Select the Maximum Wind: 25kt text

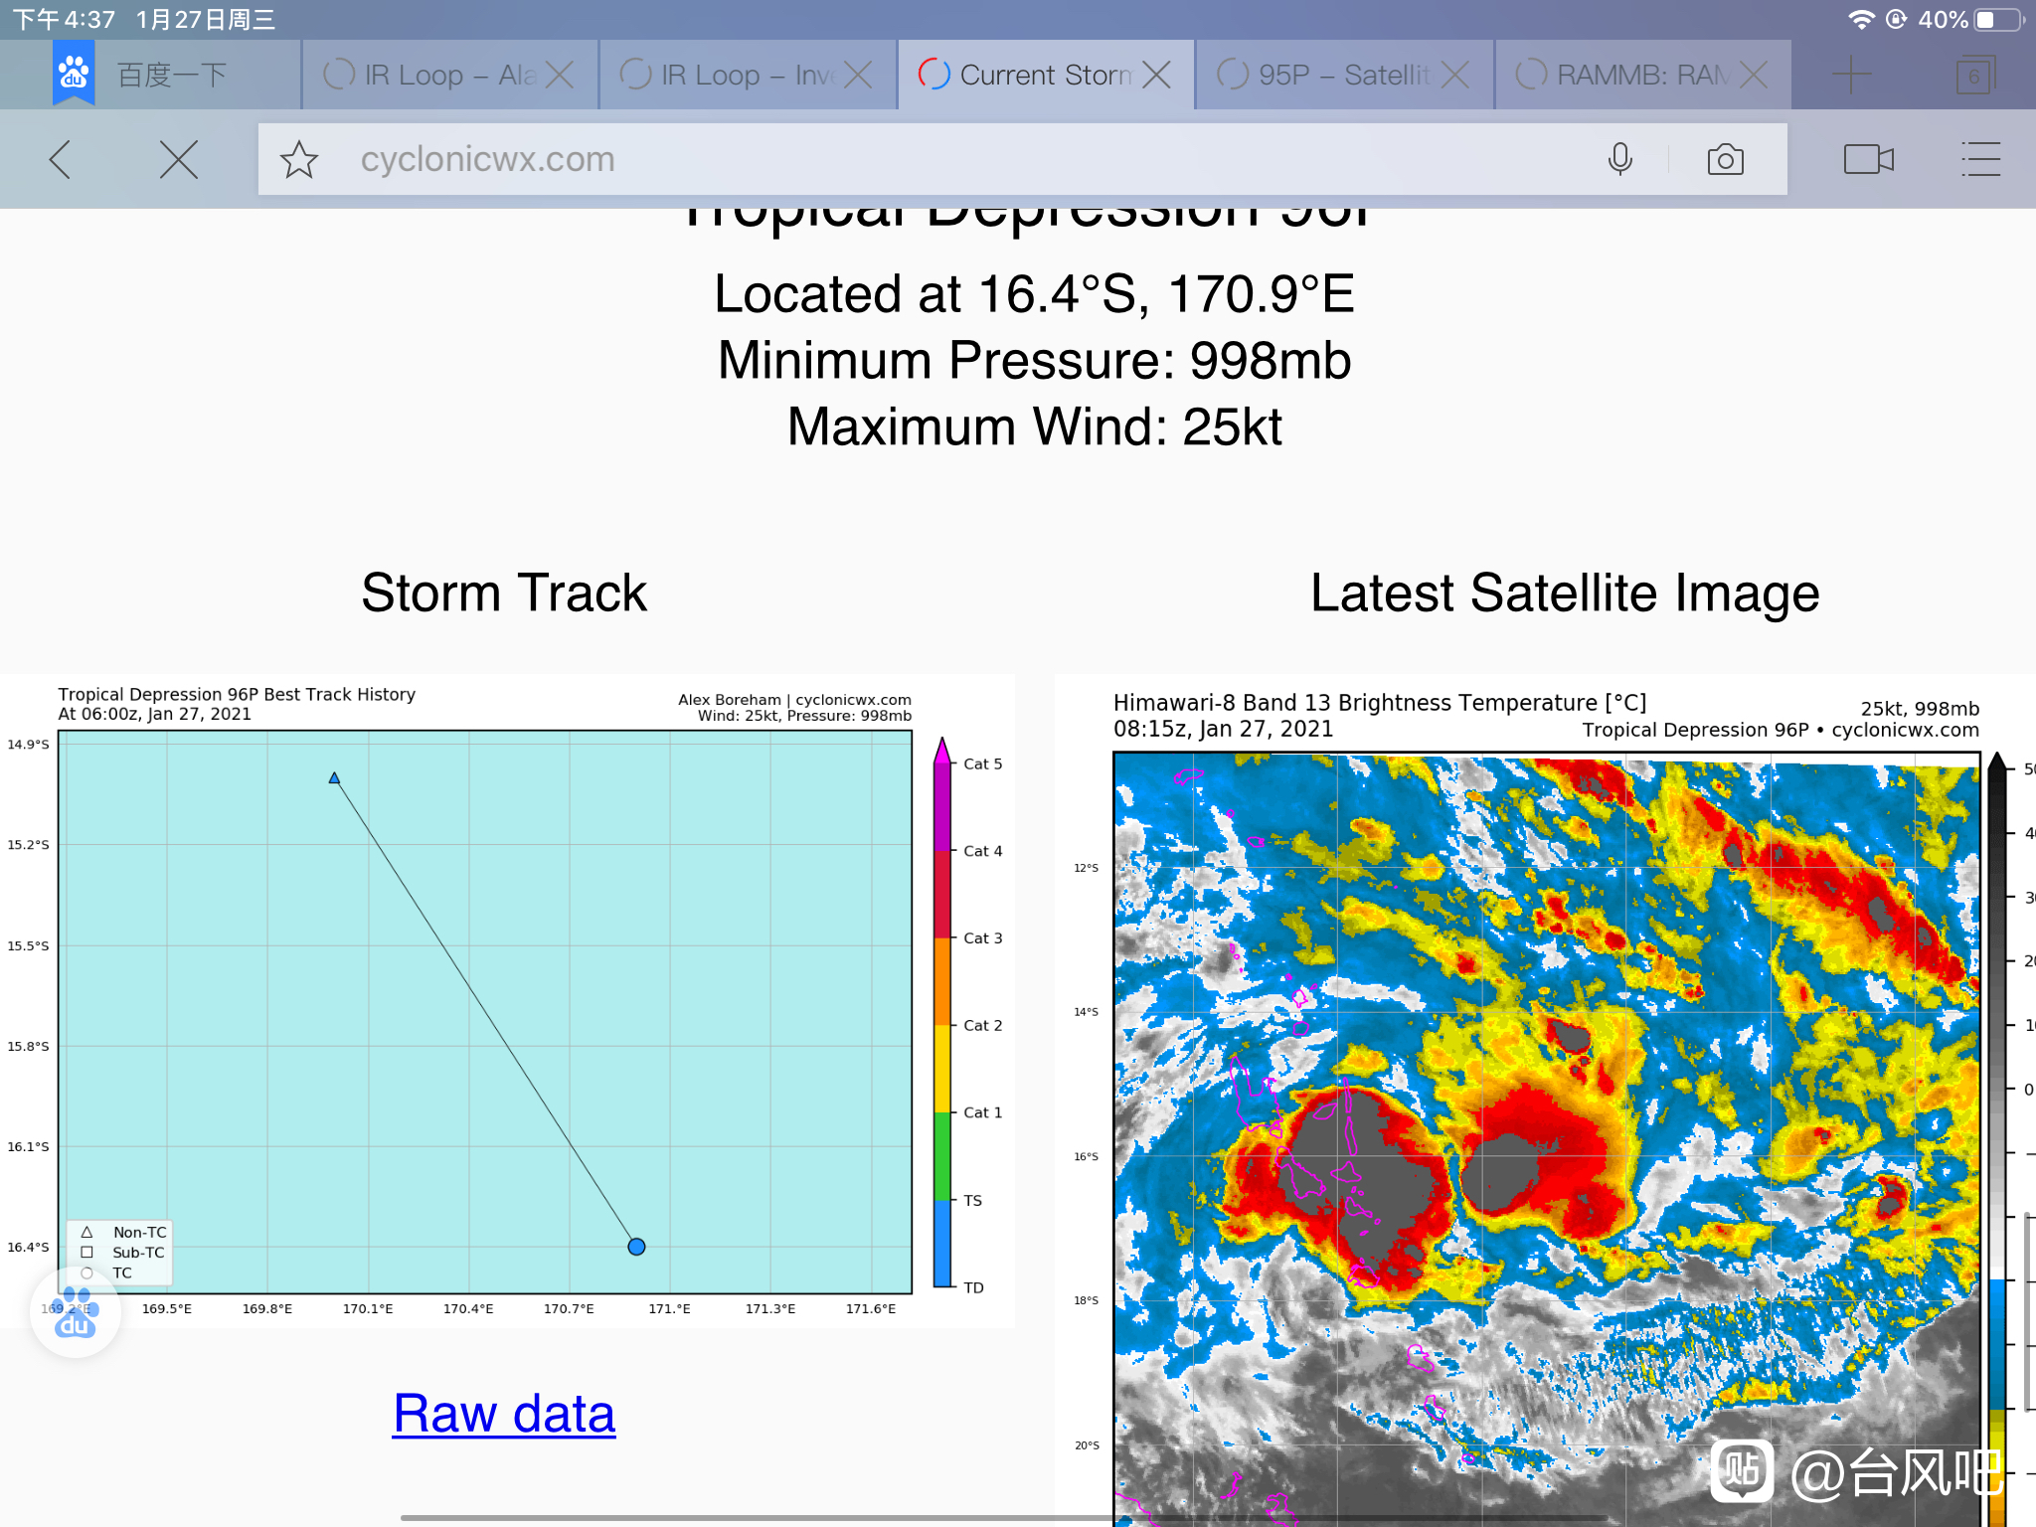1034,426
